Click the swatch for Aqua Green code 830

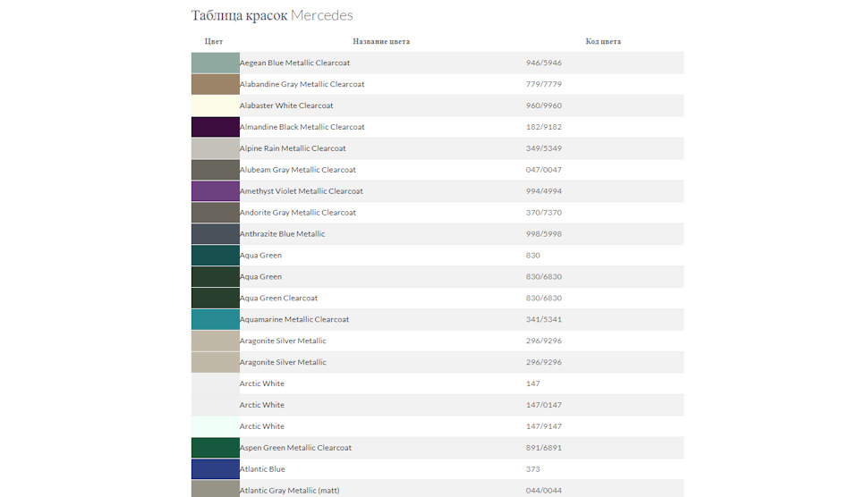point(216,255)
